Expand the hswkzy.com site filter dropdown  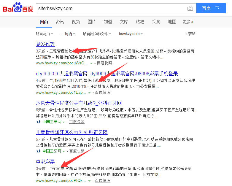[x=131, y=34]
